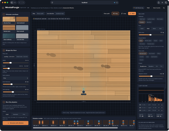Download footstep sound #01
Viewport: 169px width, 131px height.
coord(162,105)
